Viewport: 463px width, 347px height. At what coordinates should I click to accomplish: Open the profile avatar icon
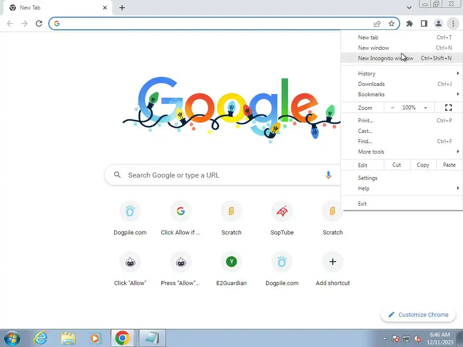click(x=439, y=23)
